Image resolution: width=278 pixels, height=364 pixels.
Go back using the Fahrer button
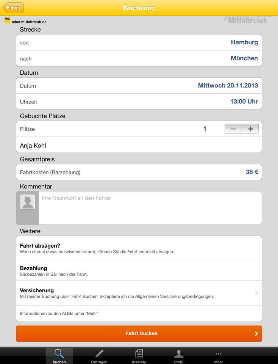[13, 8]
